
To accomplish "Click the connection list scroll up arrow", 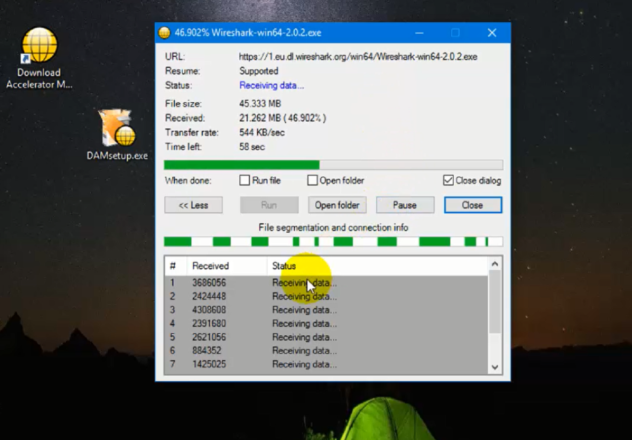I will tap(495, 264).
